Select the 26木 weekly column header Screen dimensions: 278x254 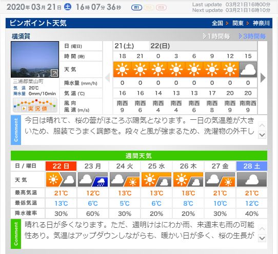pyautogui.click(x=188, y=166)
